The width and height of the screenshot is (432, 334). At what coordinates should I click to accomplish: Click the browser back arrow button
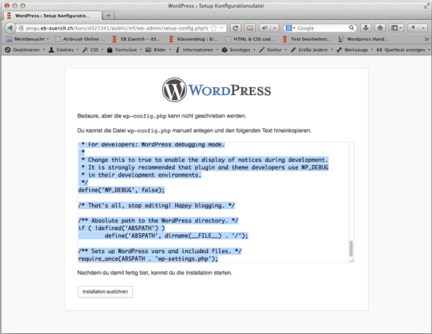11,28
